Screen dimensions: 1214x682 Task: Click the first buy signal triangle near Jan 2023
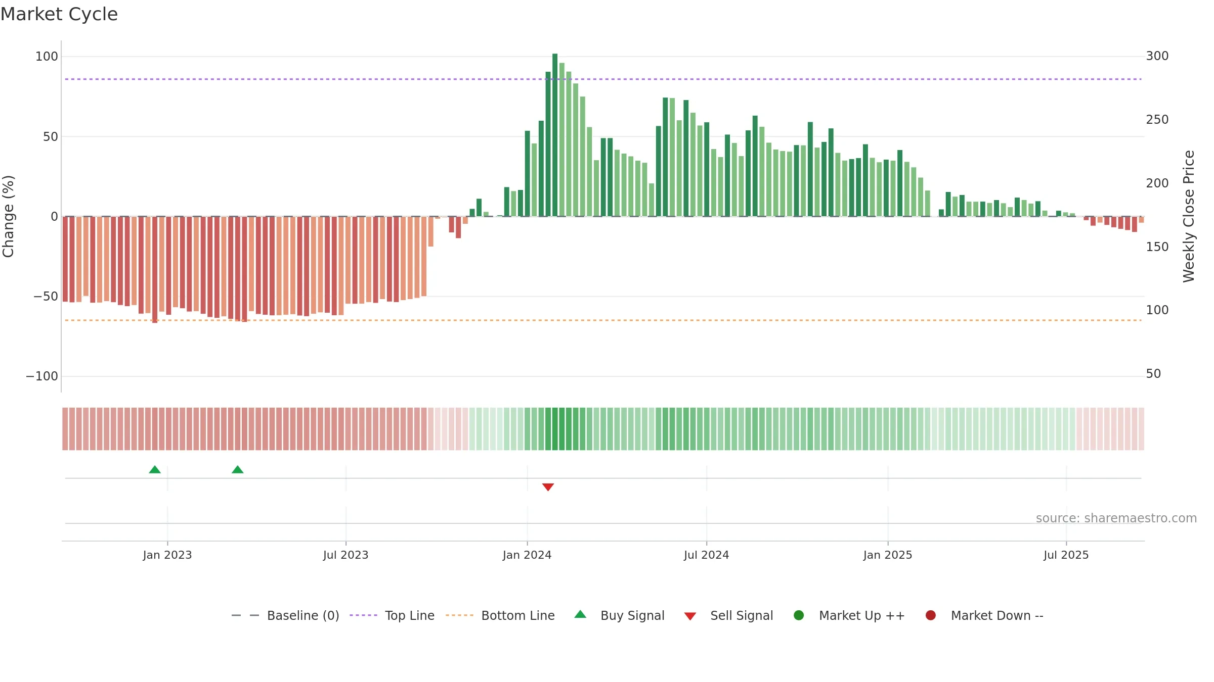tap(155, 470)
